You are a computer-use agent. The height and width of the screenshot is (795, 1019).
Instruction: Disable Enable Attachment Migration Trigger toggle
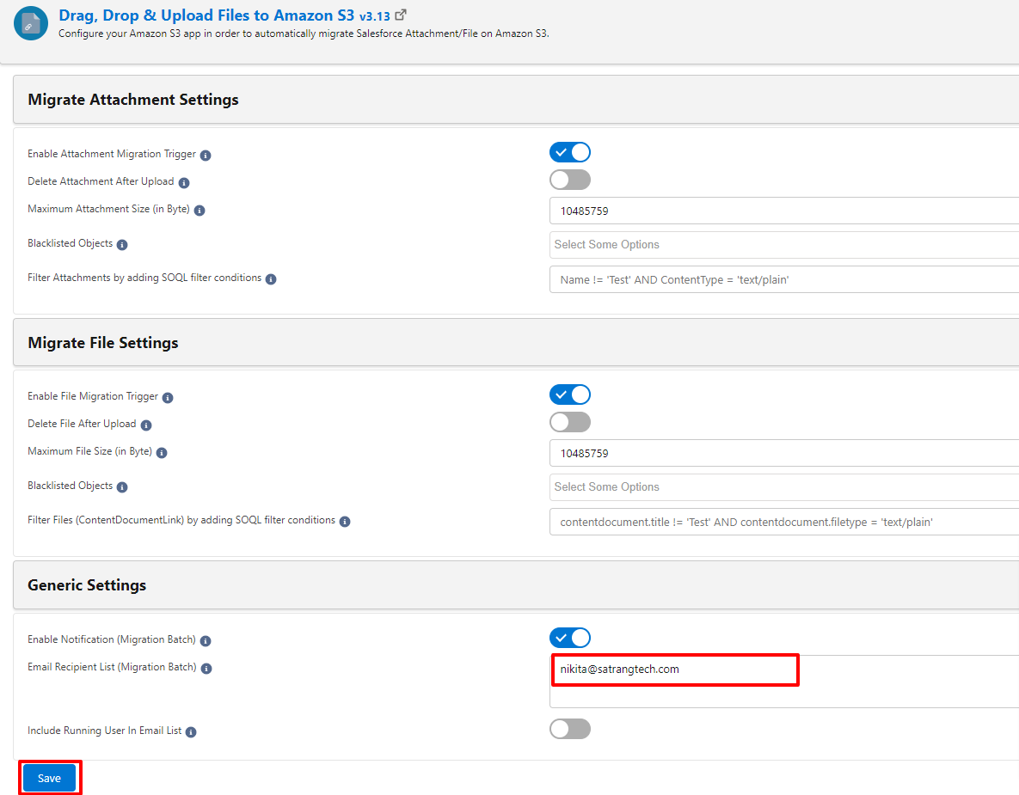pos(570,152)
